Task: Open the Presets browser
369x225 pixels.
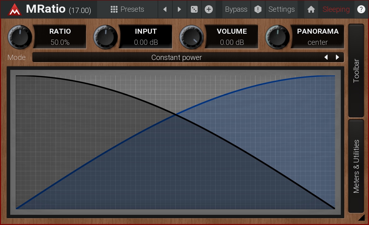Action: tap(127, 9)
